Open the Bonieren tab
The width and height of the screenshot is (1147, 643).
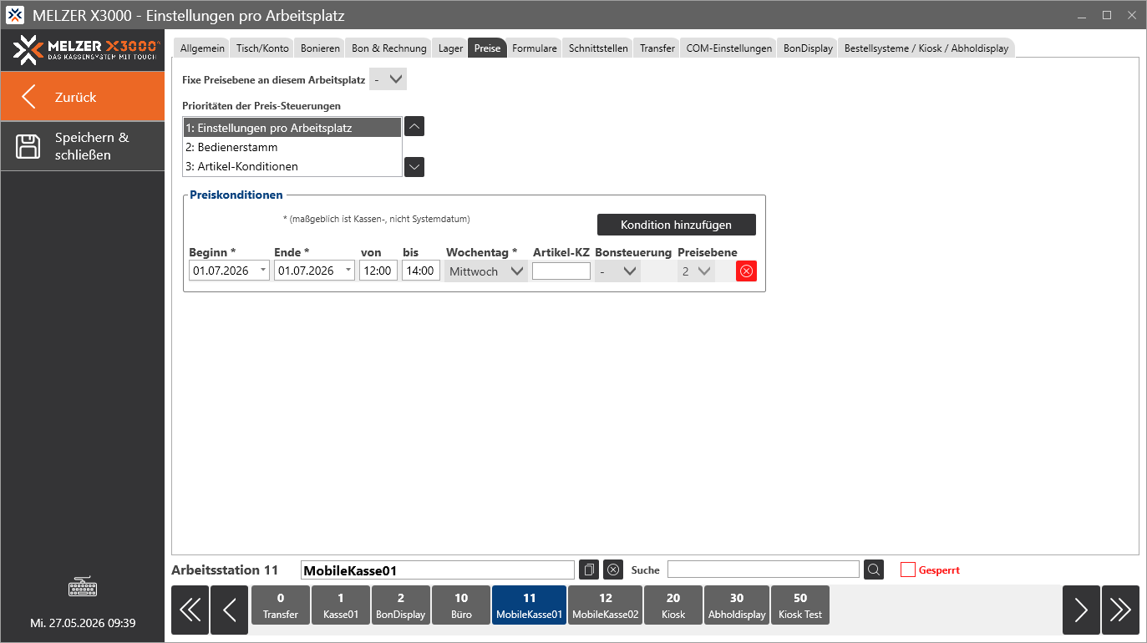[x=320, y=48]
